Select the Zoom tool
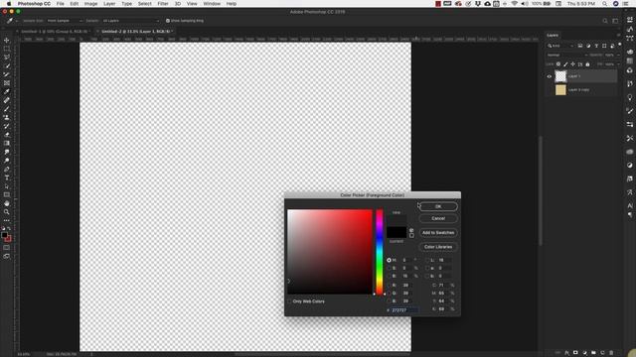 click(7, 211)
